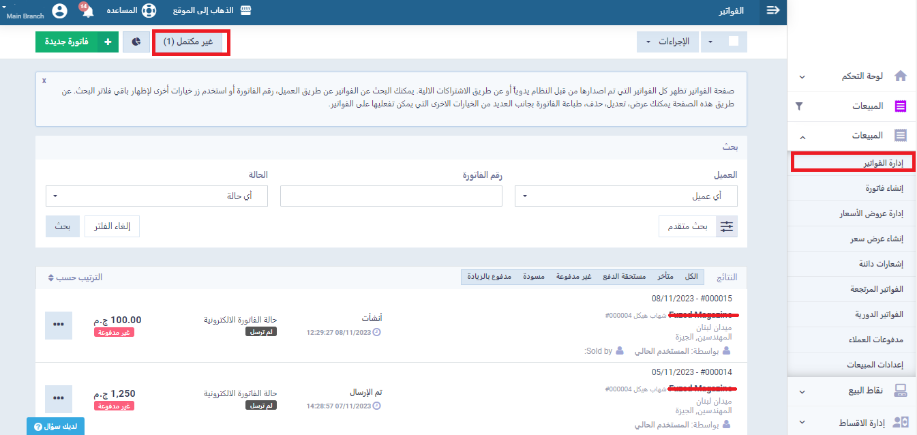Click the فاتورة جديدة button
Screen dimensions: 917x435
coord(77,42)
